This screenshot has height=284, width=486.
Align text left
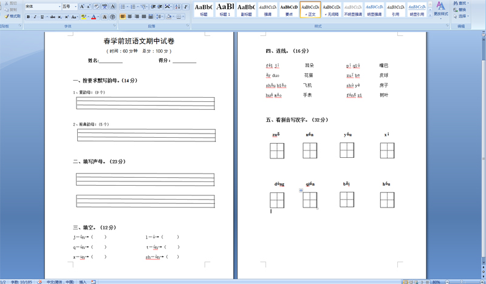[x=123, y=16]
